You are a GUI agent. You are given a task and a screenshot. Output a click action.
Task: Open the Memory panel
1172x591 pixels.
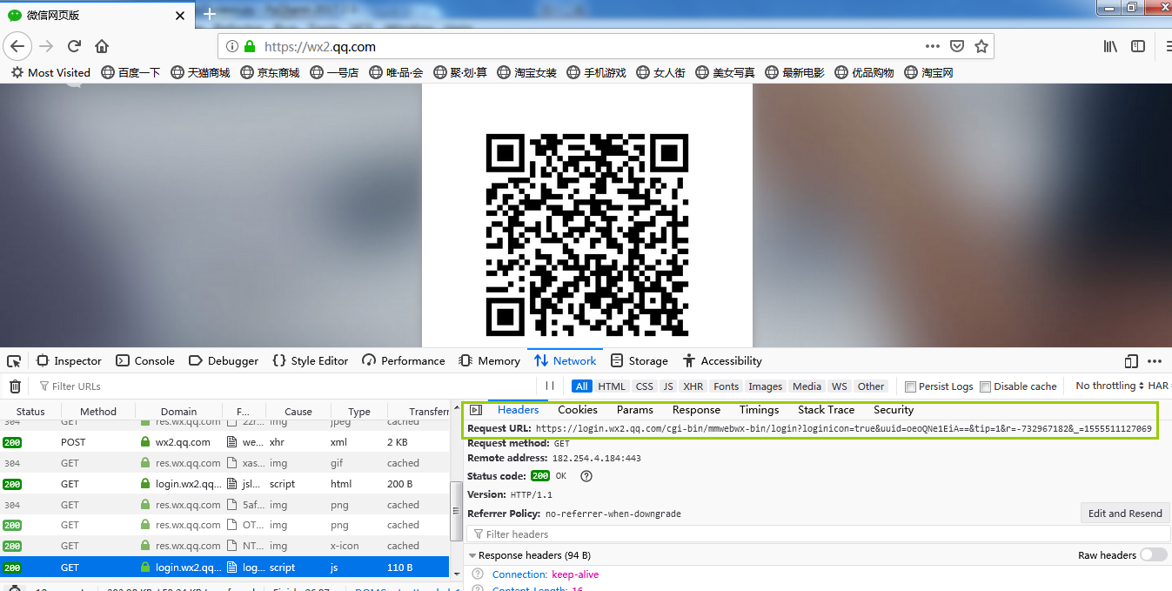coord(490,361)
